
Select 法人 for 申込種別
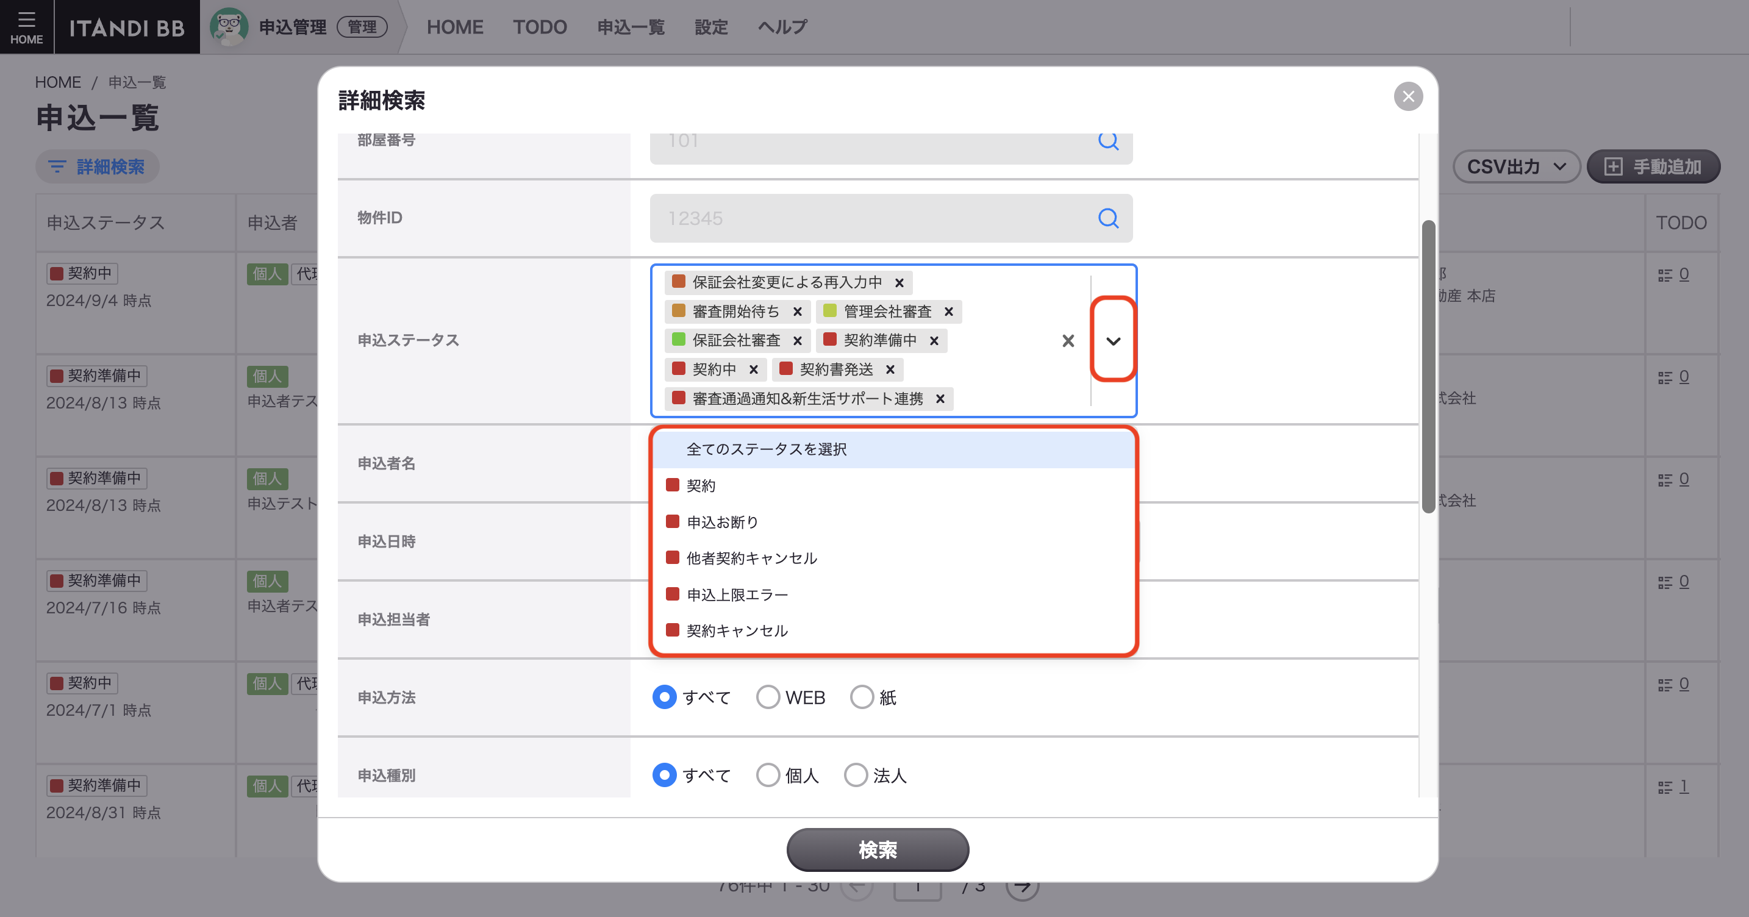point(856,775)
